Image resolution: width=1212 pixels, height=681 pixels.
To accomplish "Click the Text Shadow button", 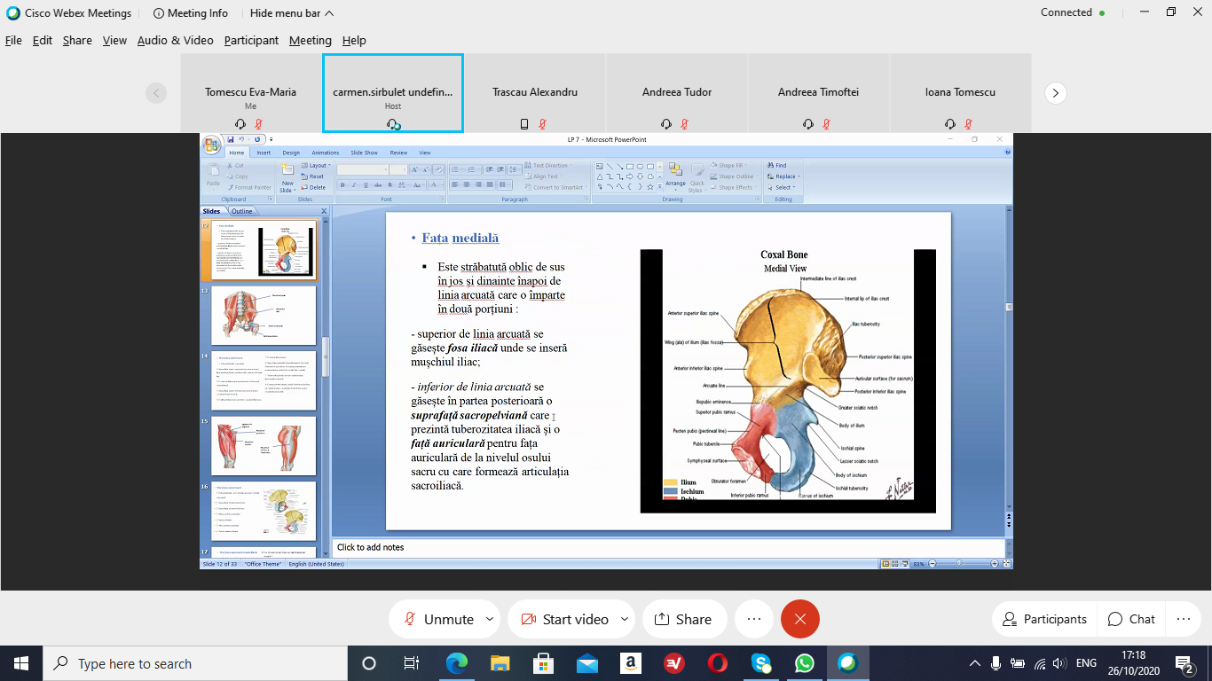I will click(x=389, y=185).
